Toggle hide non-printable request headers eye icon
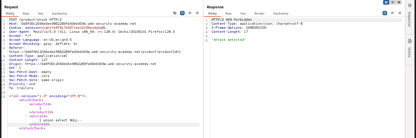 coord(175,13)
